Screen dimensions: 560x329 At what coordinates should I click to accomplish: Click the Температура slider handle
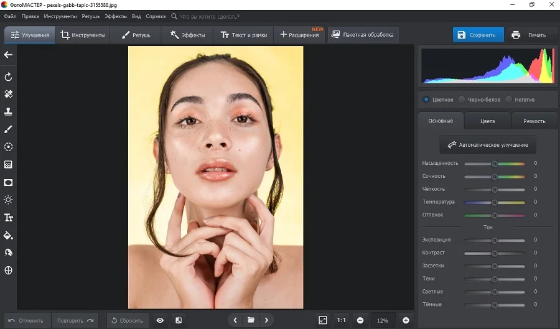(495, 202)
